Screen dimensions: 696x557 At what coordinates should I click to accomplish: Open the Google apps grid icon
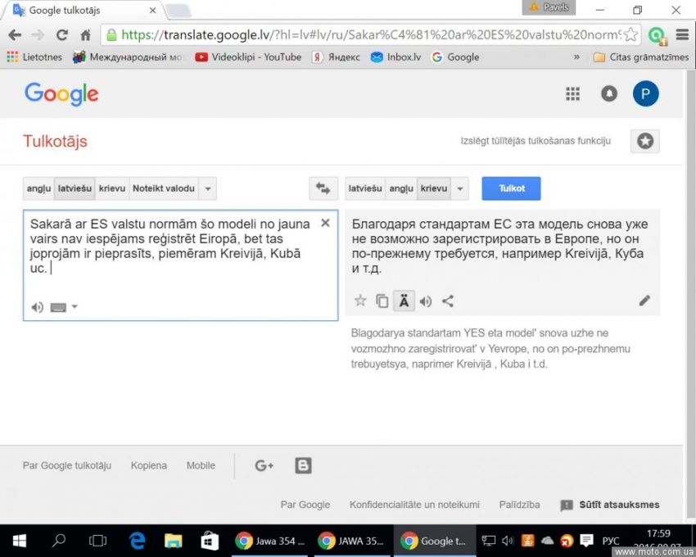pos(572,93)
